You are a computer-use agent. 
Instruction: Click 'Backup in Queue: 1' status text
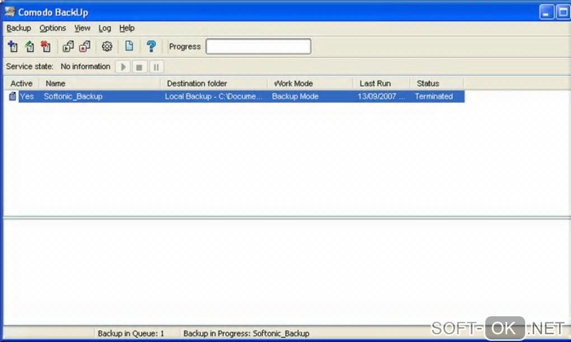(131, 333)
